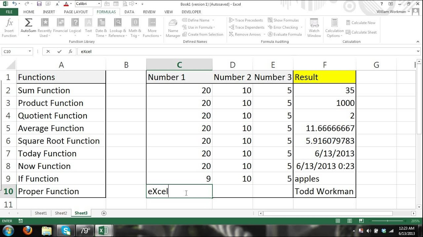423x237 pixels.
Task: Open the FILE tab
Action: (x=9, y=12)
